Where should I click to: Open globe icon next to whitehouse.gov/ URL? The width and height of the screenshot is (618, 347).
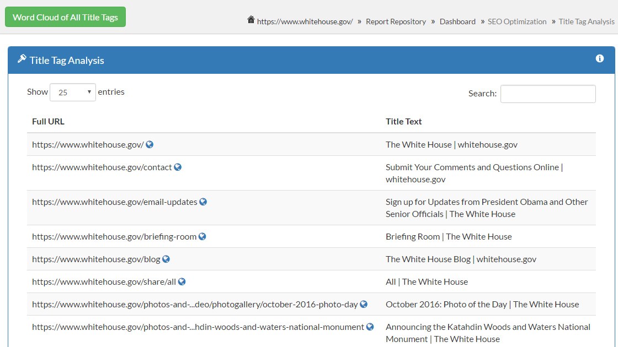pyautogui.click(x=150, y=144)
